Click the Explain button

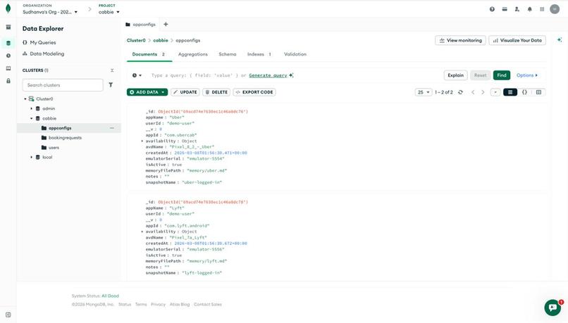point(456,75)
